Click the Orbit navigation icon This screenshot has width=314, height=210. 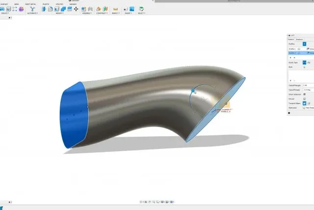[x=141, y=202]
